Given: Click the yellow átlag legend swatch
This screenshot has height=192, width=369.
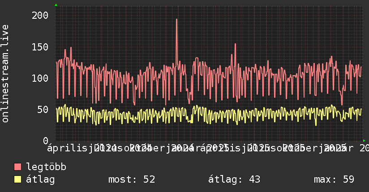Looking at the screenshot, I should (x=17, y=179).
